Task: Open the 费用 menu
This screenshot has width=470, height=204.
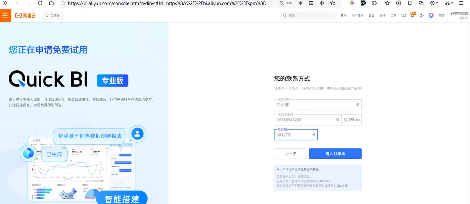Action: pyautogui.click(x=343, y=15)
